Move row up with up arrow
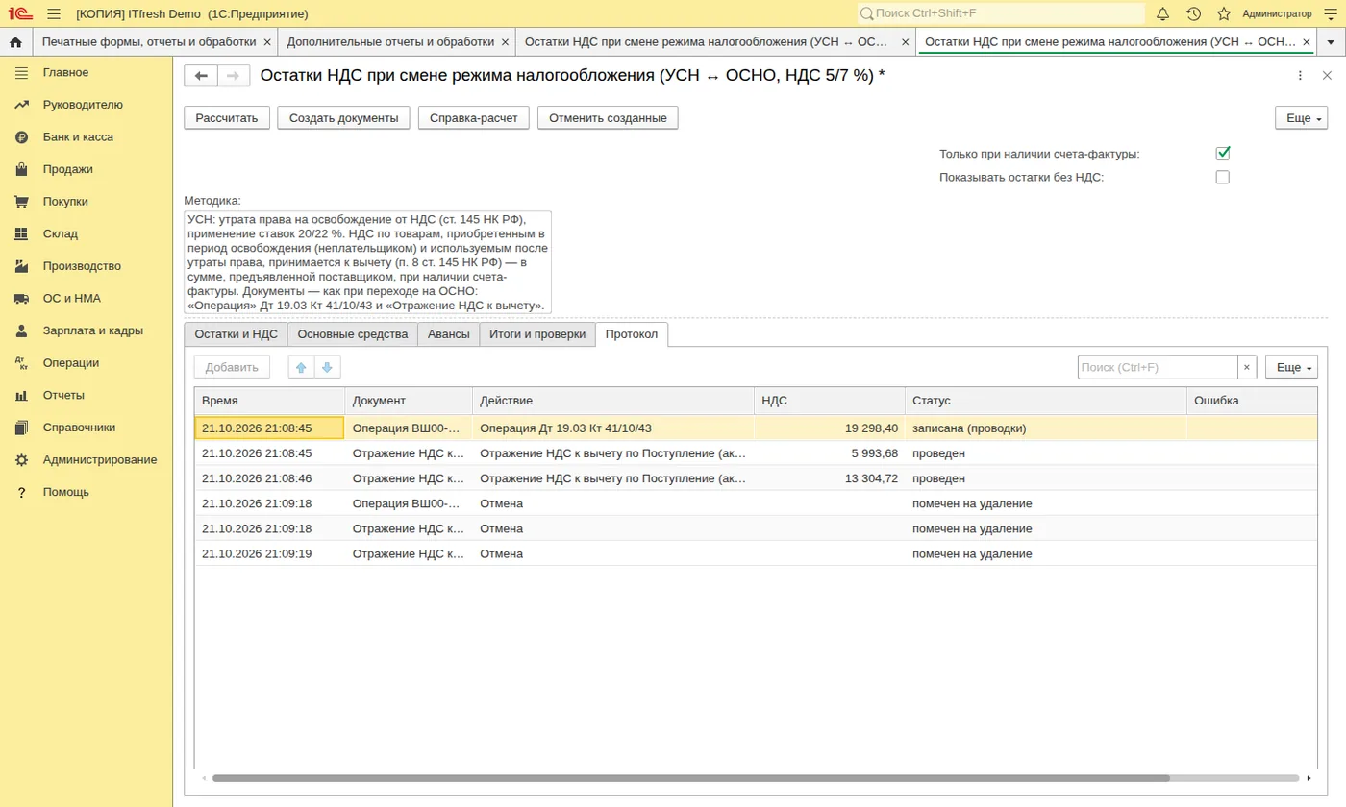This screenshot has height=807, width=1346. 301,367
